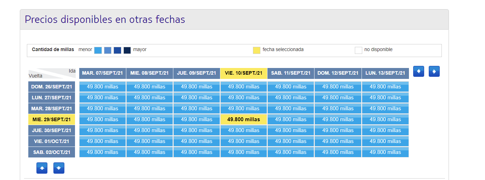
Task: Pick fare for SAB. 11 departure, LUN. 27 return
Action: click(291, 98)
